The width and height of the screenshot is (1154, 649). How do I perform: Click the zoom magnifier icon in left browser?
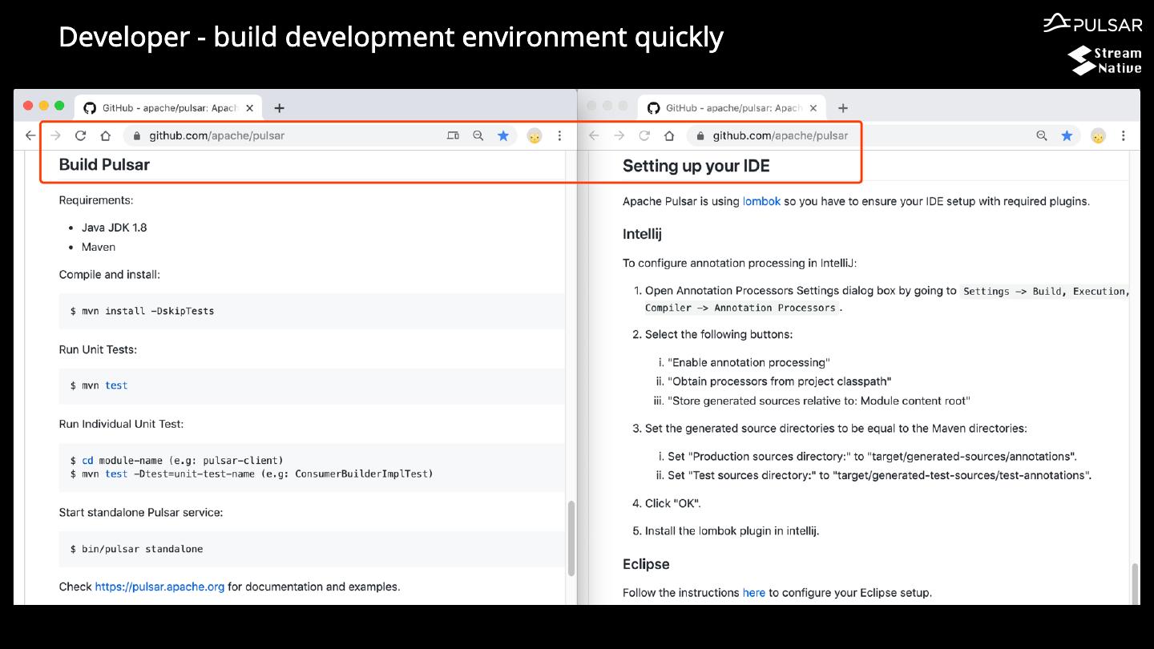pos(478,136)
